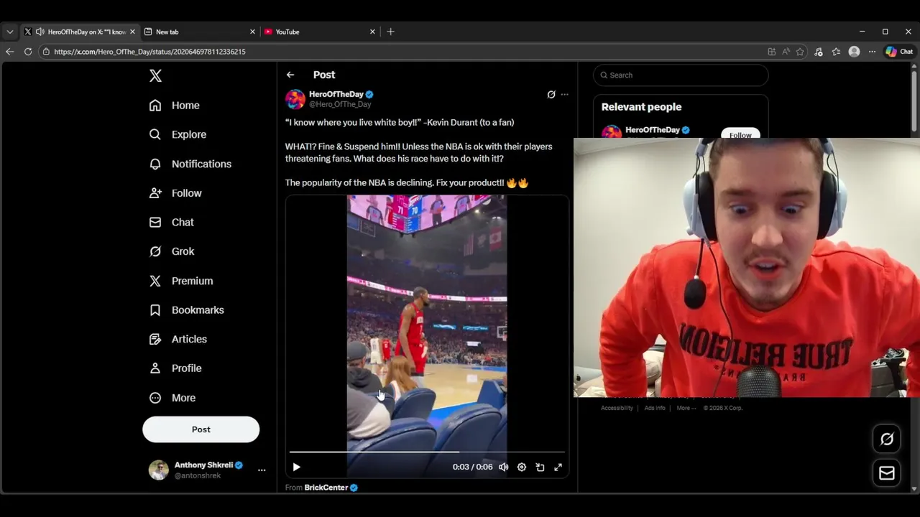Mute the HeroOfTheDay tab audio icon

click(40, 32)
